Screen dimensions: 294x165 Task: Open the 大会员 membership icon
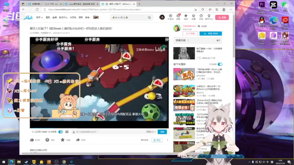[171, 17]
